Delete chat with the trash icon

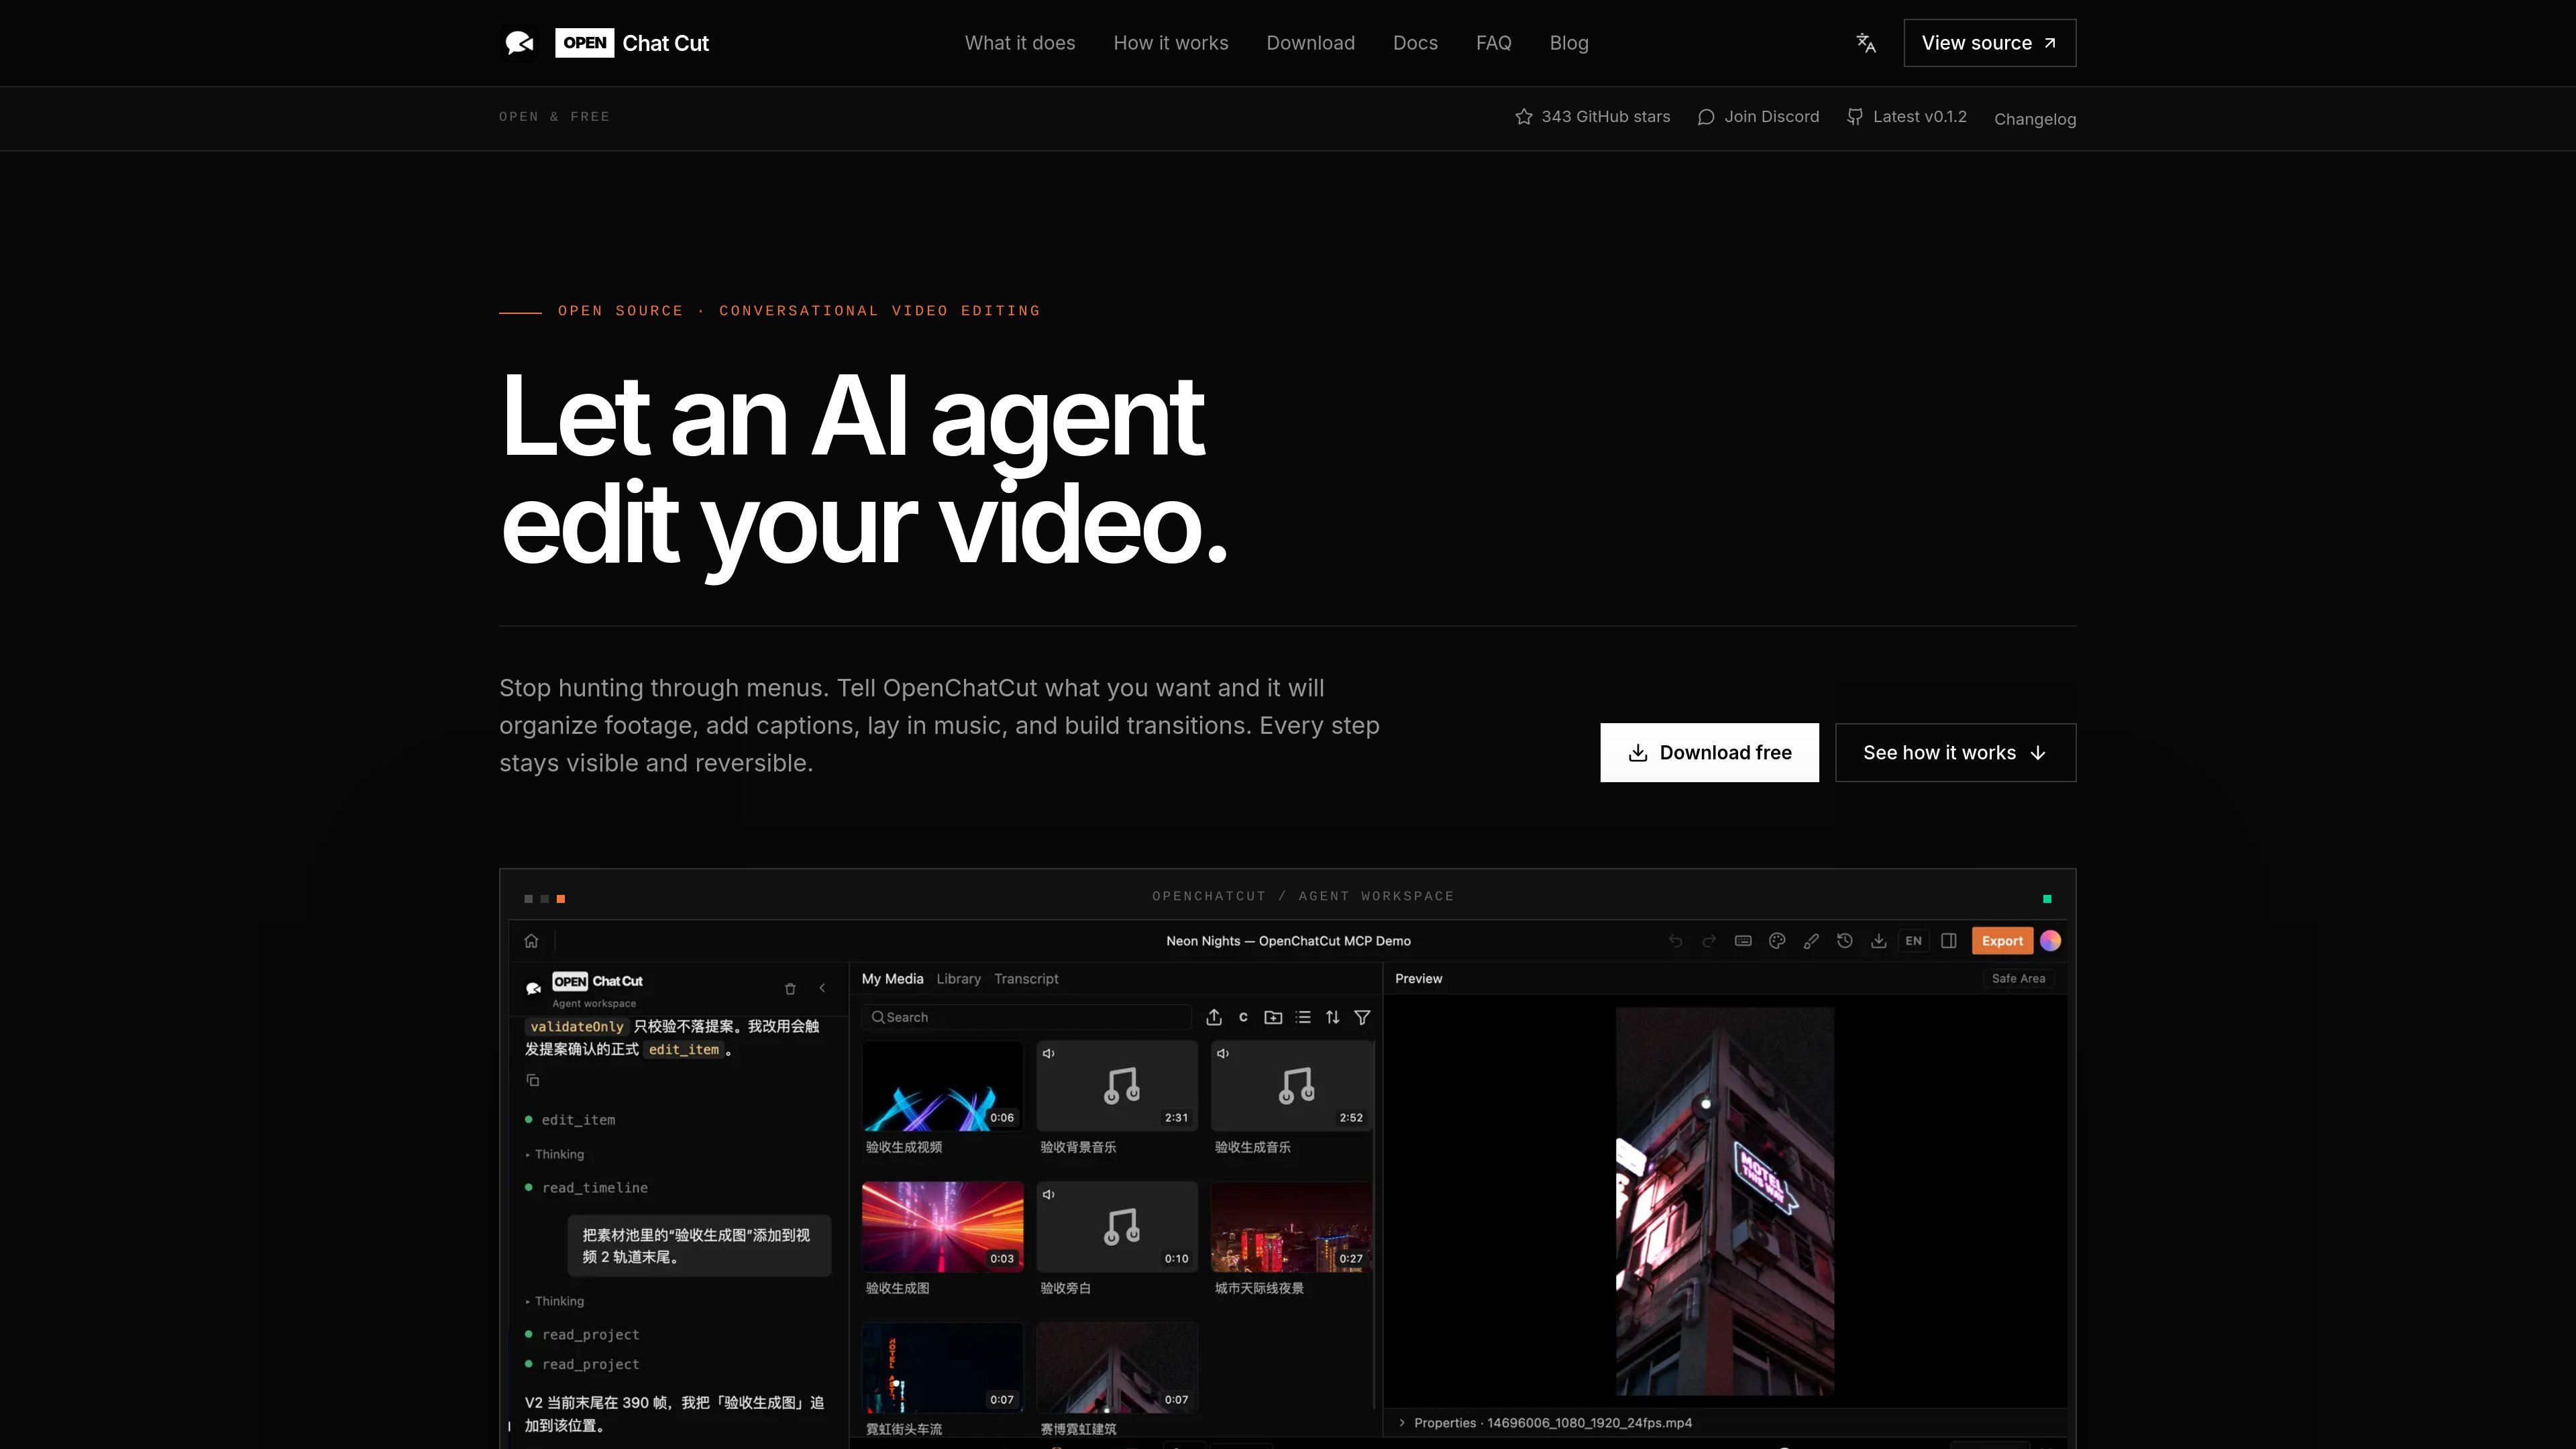click(x=790, y=989)
